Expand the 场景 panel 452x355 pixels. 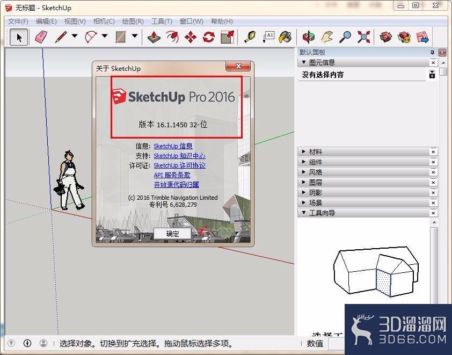303,202
